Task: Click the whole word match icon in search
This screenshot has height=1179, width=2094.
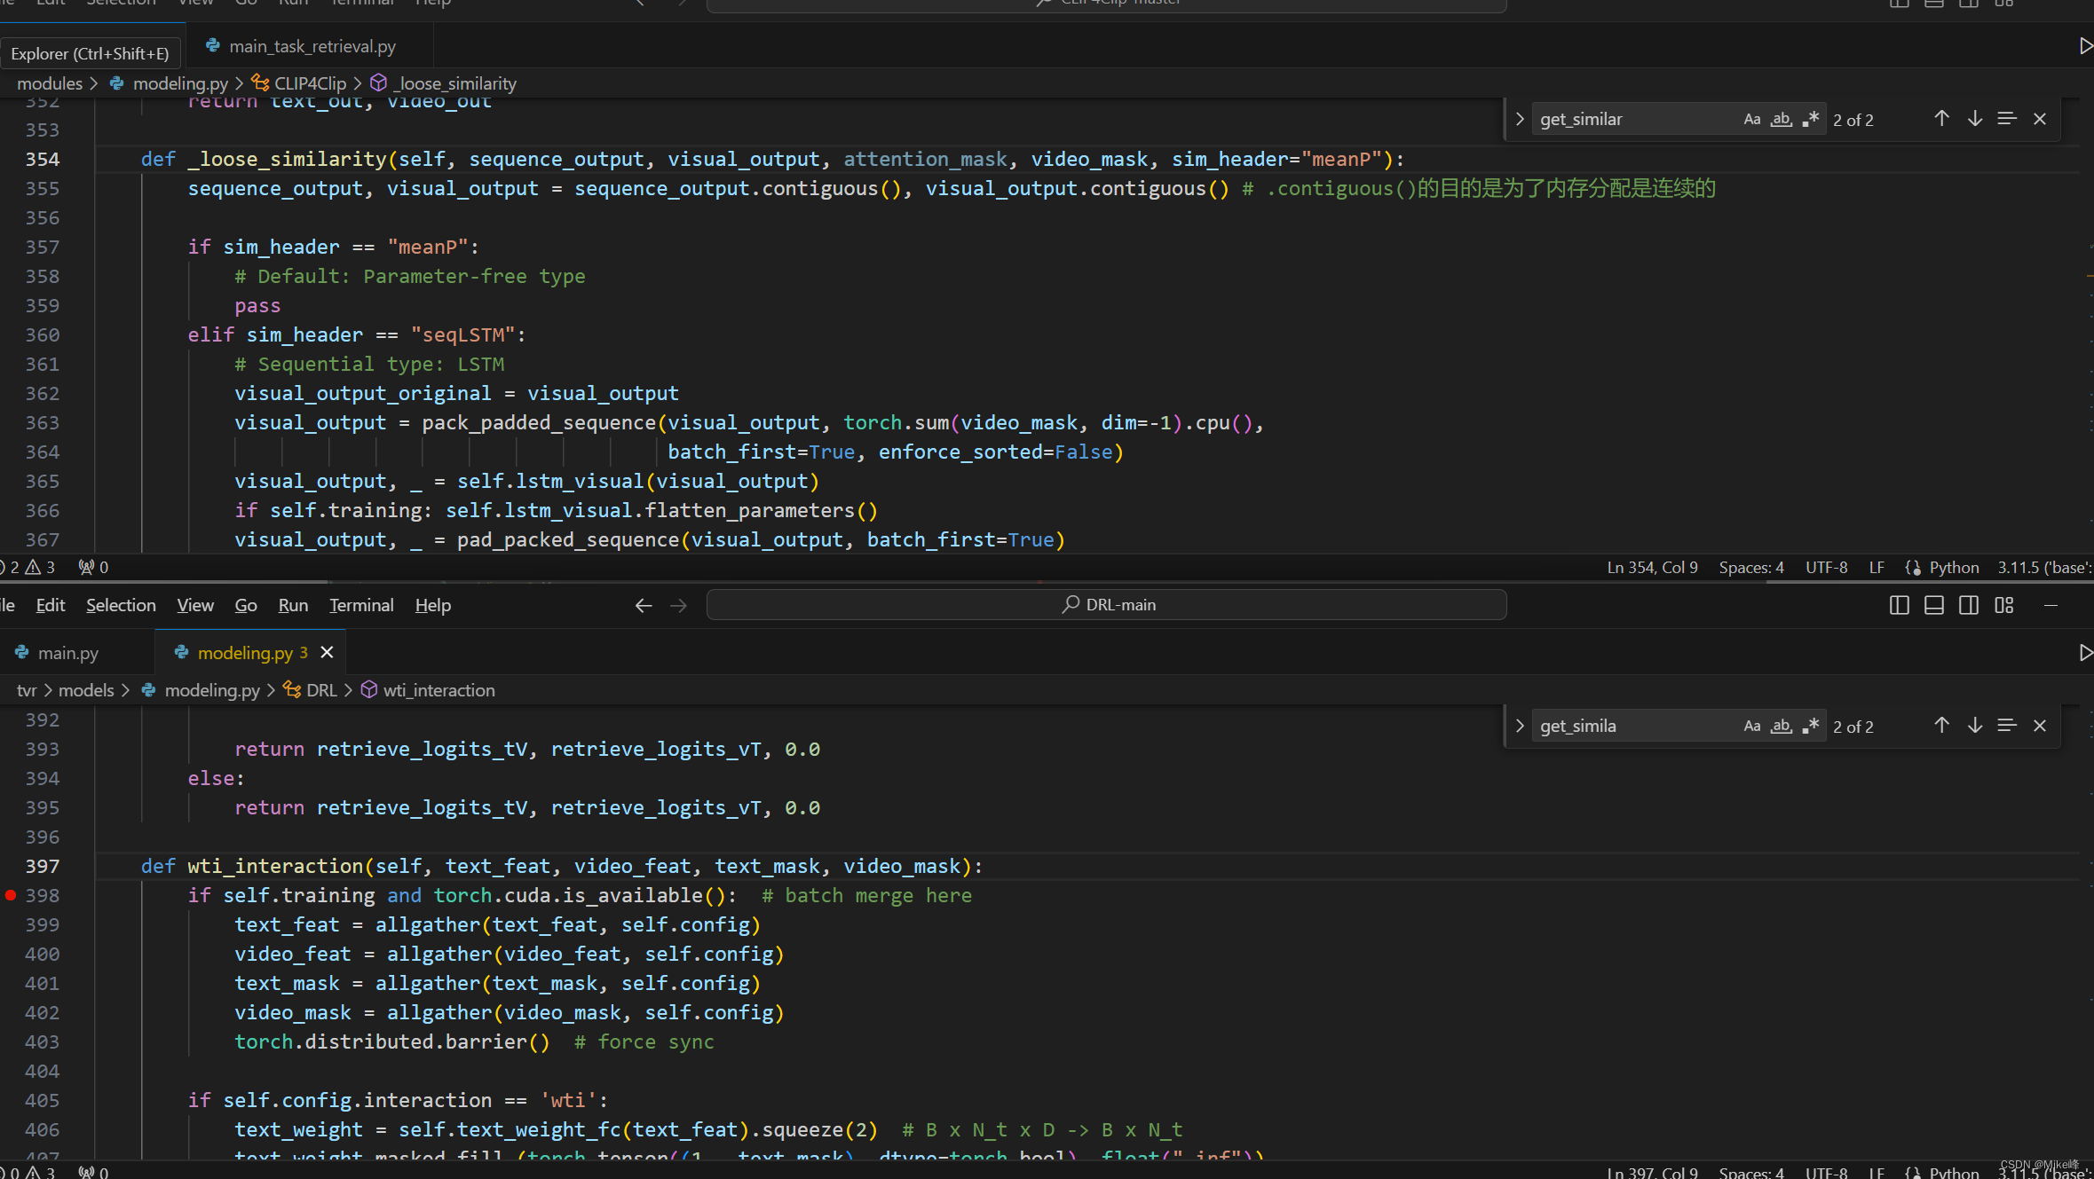Action: pos(1781,118)
